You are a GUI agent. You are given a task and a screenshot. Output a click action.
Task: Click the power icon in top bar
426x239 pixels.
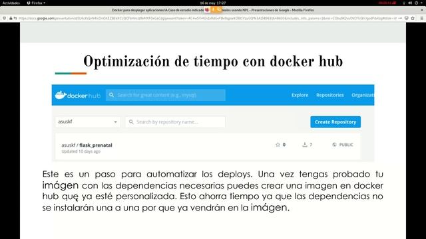tap(416, 3)
